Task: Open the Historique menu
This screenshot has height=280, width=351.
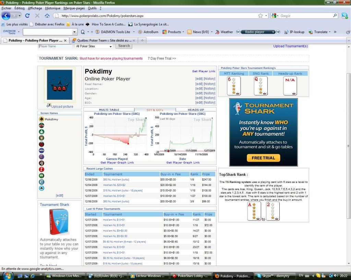Action: [53, 8]
